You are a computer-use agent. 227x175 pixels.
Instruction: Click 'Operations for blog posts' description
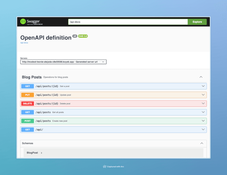pos(56,77)
